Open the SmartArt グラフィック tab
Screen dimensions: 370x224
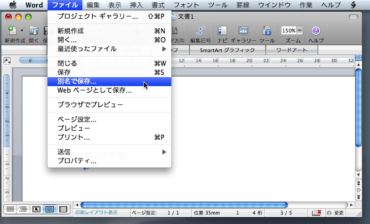(227, 50)
